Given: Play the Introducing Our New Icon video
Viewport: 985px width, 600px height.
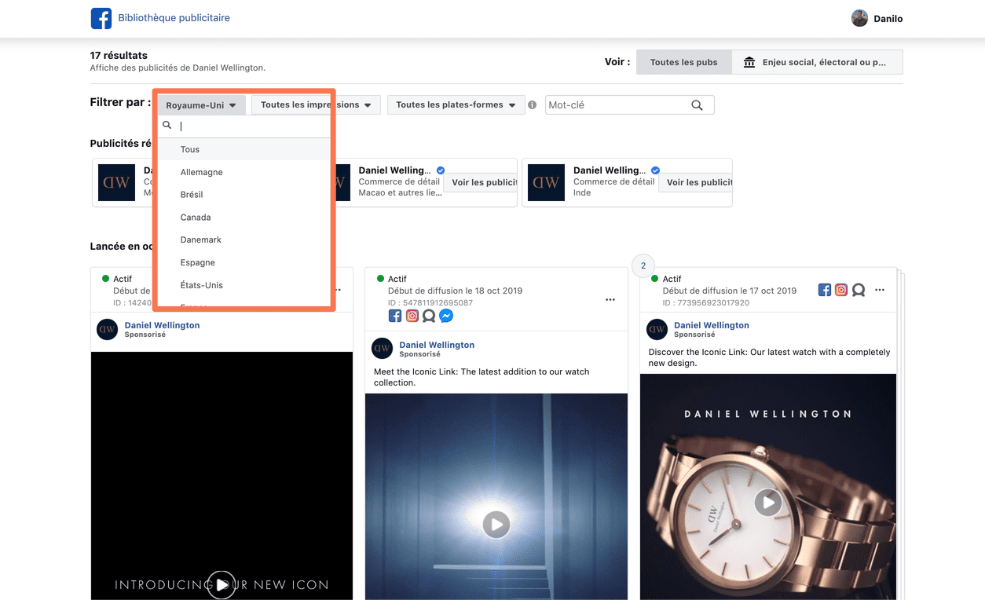Looking at the screenshot, I should click(x=222, y=584).
